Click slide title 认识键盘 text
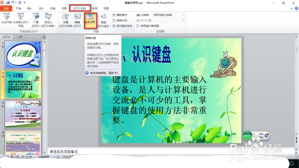The height and width of the screenshot is (168, 299). tap(152, 54)
